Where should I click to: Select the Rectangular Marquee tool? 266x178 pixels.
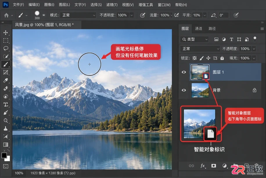(x=6, y=40)
